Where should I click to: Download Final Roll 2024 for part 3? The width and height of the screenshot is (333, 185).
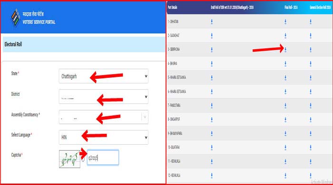coord(285,49)
